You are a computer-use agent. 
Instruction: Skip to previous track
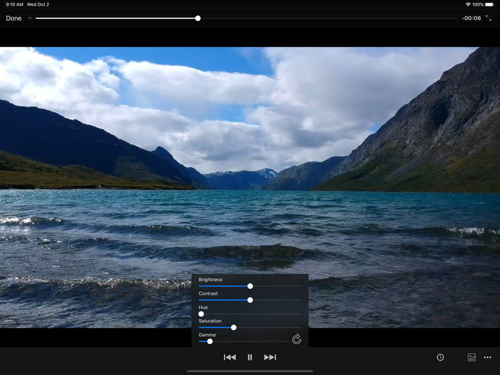230,357
